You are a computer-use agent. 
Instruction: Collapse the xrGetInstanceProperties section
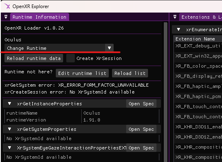point(9,104)
